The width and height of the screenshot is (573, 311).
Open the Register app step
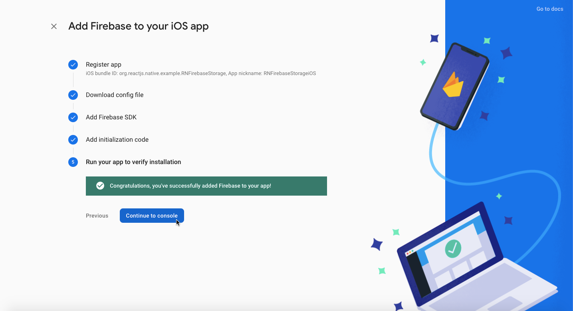pyautogui.click(x=103, y=65)
